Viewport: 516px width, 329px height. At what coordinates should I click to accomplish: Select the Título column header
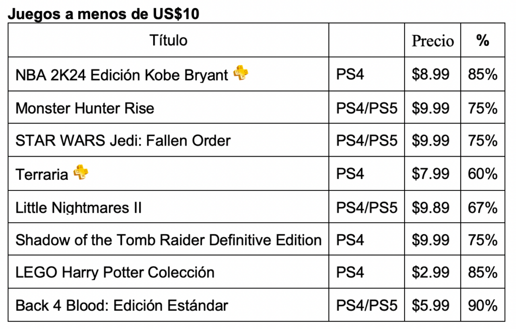tap(168, 40)
